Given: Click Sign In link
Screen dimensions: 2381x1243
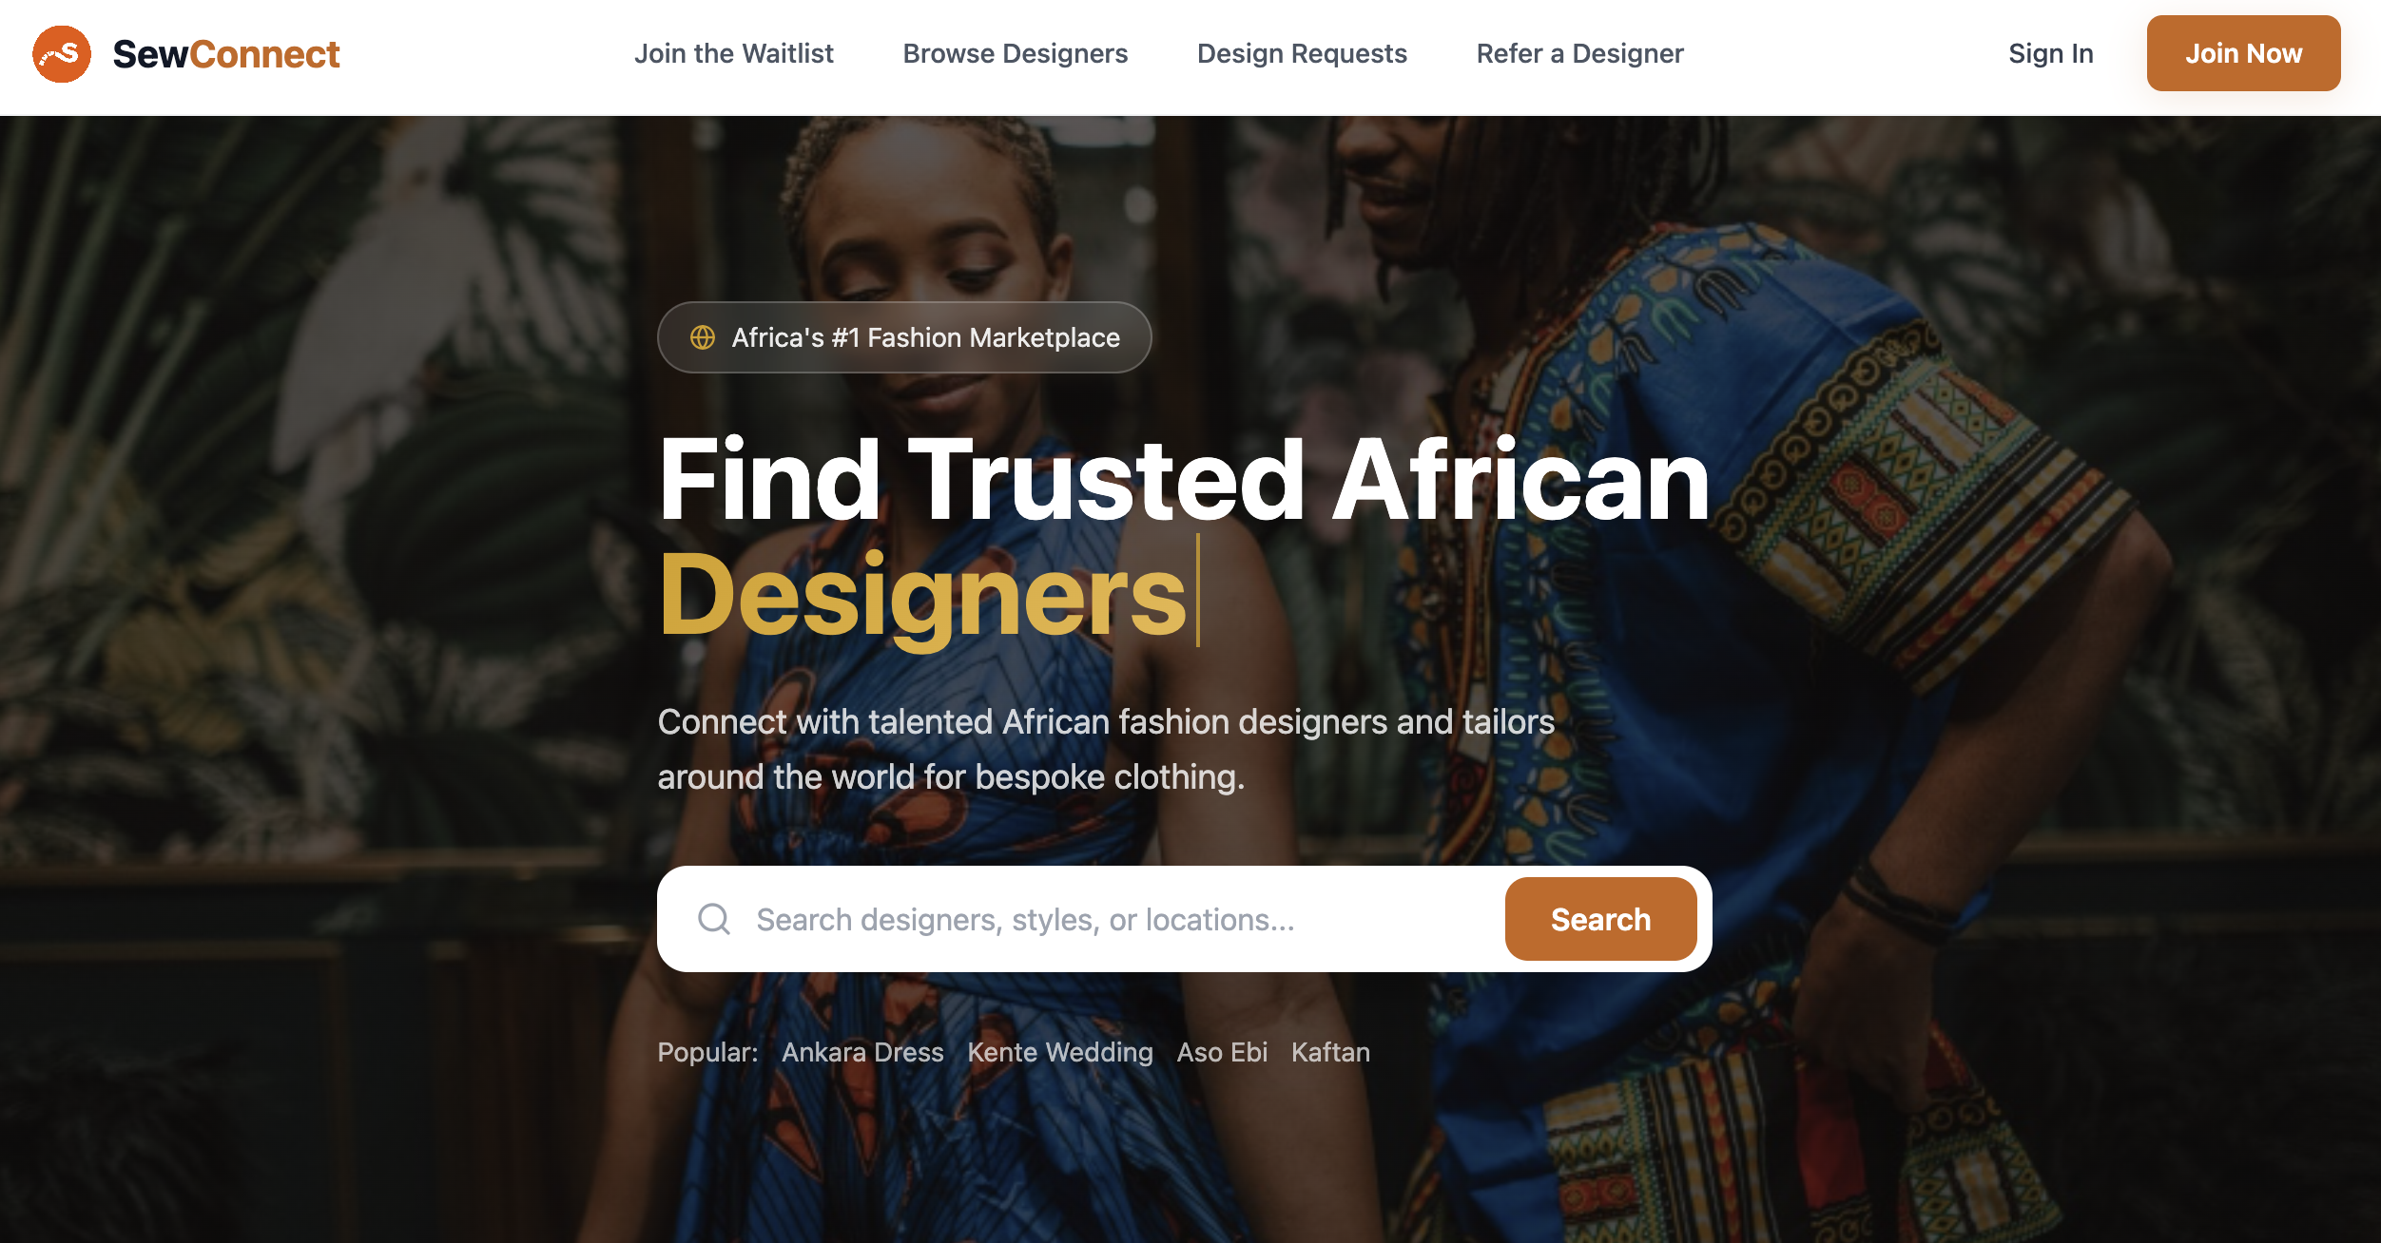Looking at the screenshot, I should (2051, 53).
